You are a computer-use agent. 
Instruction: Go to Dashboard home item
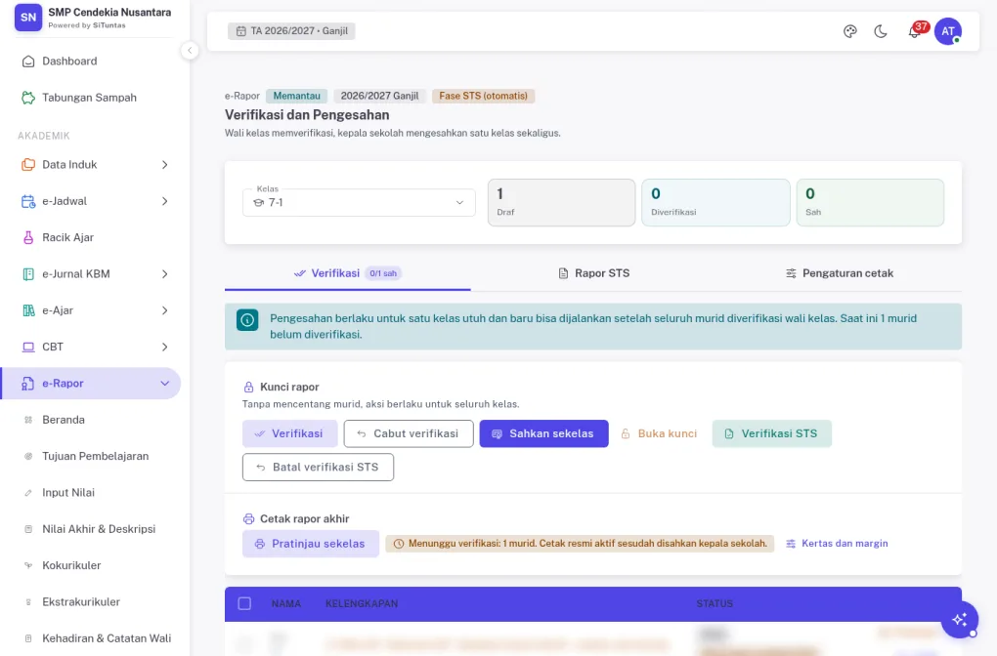(x=90, y=61)
